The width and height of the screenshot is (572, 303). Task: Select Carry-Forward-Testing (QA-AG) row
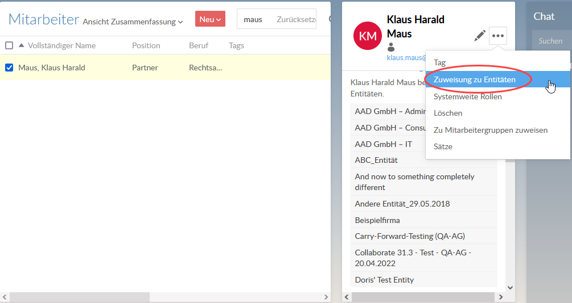(424, 236)
